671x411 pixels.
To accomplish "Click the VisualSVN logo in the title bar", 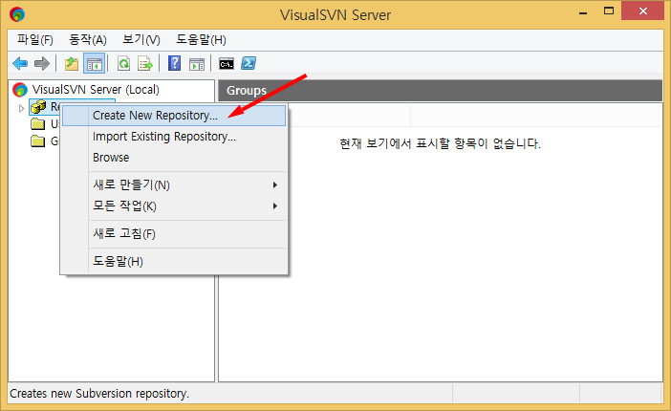I will [x=17, y=14].
